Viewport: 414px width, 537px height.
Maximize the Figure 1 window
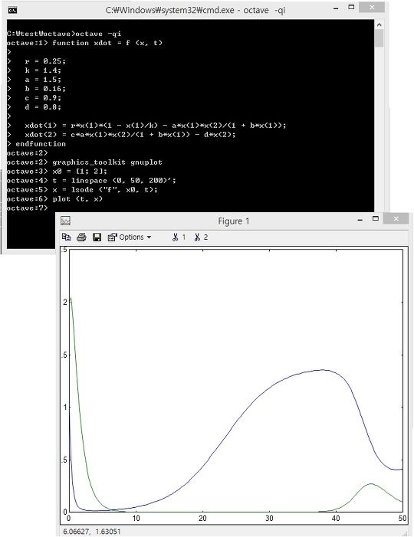(376, 218)
